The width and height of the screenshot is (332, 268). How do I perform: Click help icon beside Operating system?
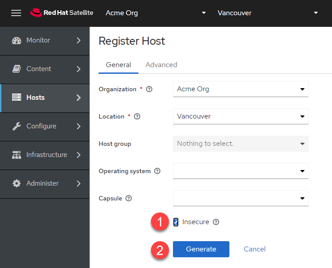(157, 171)
